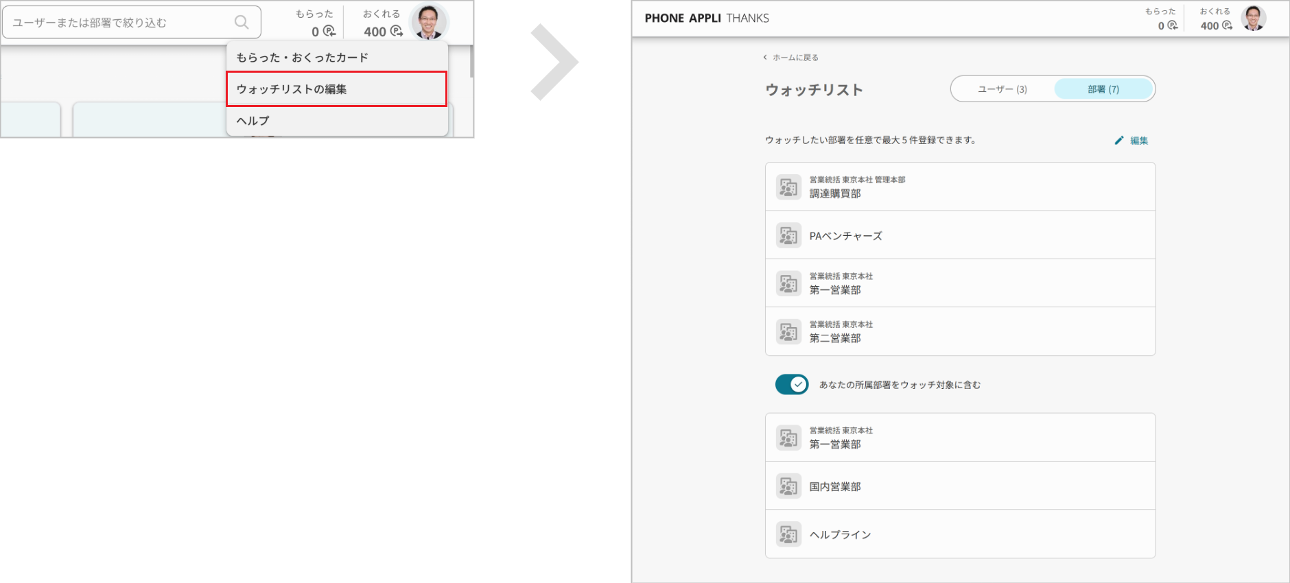The image size is (1290, 583).
Task: Click the 'ウォッチリスト' page heading
Action: [814, 90]
